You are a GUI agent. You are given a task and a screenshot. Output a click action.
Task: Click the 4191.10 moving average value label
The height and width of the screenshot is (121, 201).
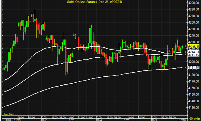193,68
